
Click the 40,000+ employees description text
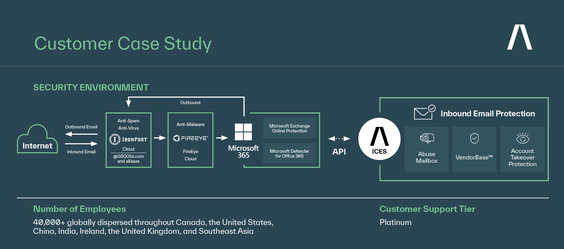coord(153,227)
